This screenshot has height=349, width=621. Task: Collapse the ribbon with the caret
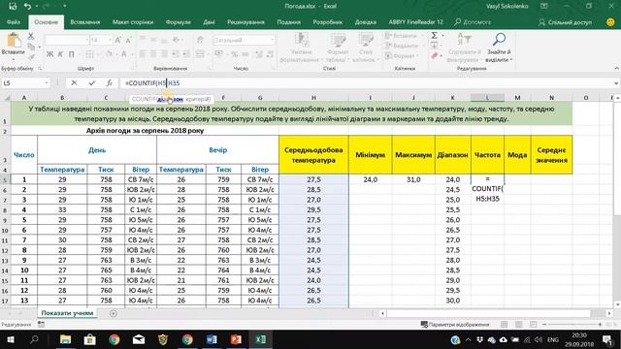tap(616, 69)
